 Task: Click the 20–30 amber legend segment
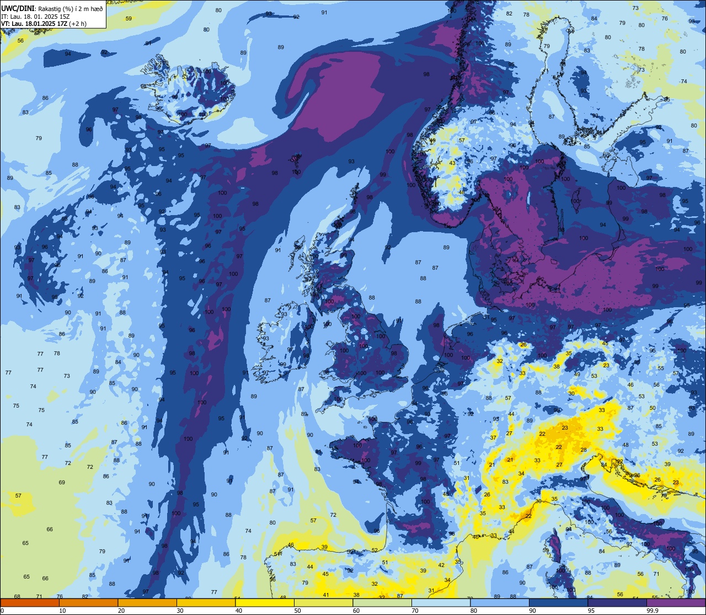[x=147, y=602]
